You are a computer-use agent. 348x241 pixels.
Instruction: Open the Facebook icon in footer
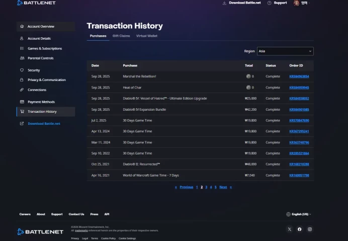point(300,229)
